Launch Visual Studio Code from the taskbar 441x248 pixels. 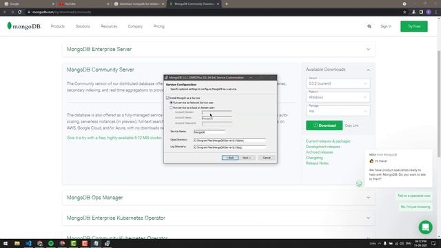(28, 243)
